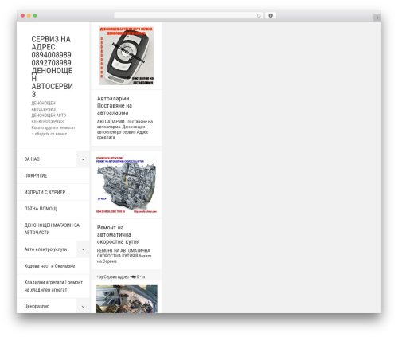Click the comments bubble icon under Ремонт post
The height and width of the screenshot is (337, 398).
tap(134, 277)
